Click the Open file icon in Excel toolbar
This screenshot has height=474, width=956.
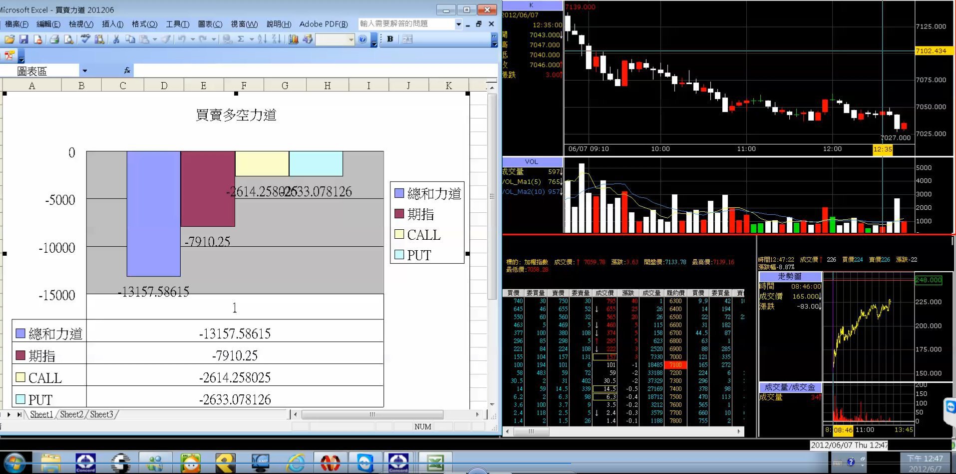(x=9, y=39)
